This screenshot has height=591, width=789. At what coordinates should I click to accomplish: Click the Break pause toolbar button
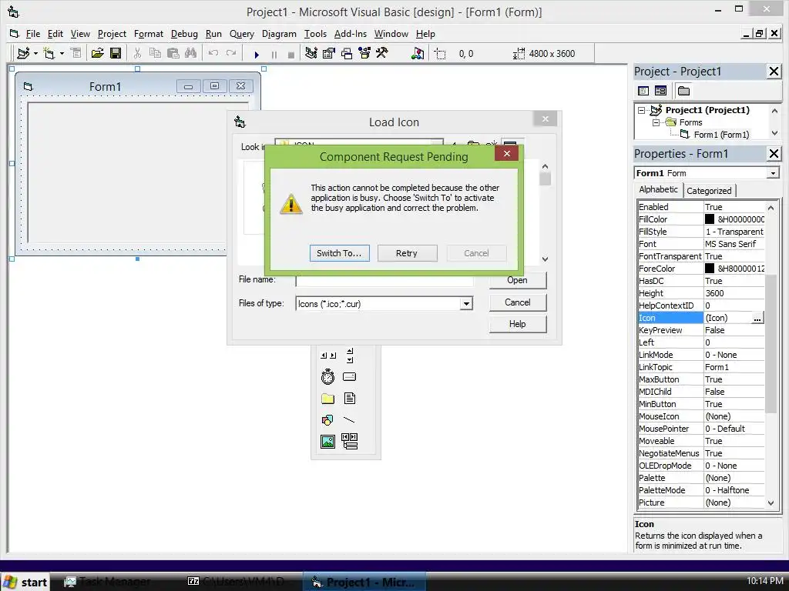coord(274,55)
